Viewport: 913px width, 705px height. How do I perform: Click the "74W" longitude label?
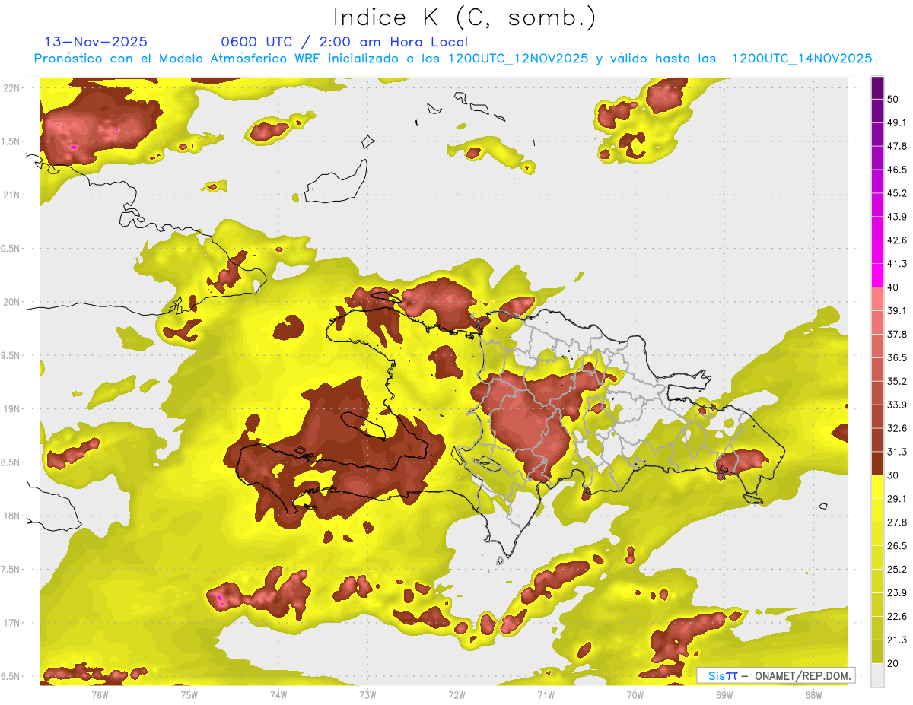[x=278, y=694]
